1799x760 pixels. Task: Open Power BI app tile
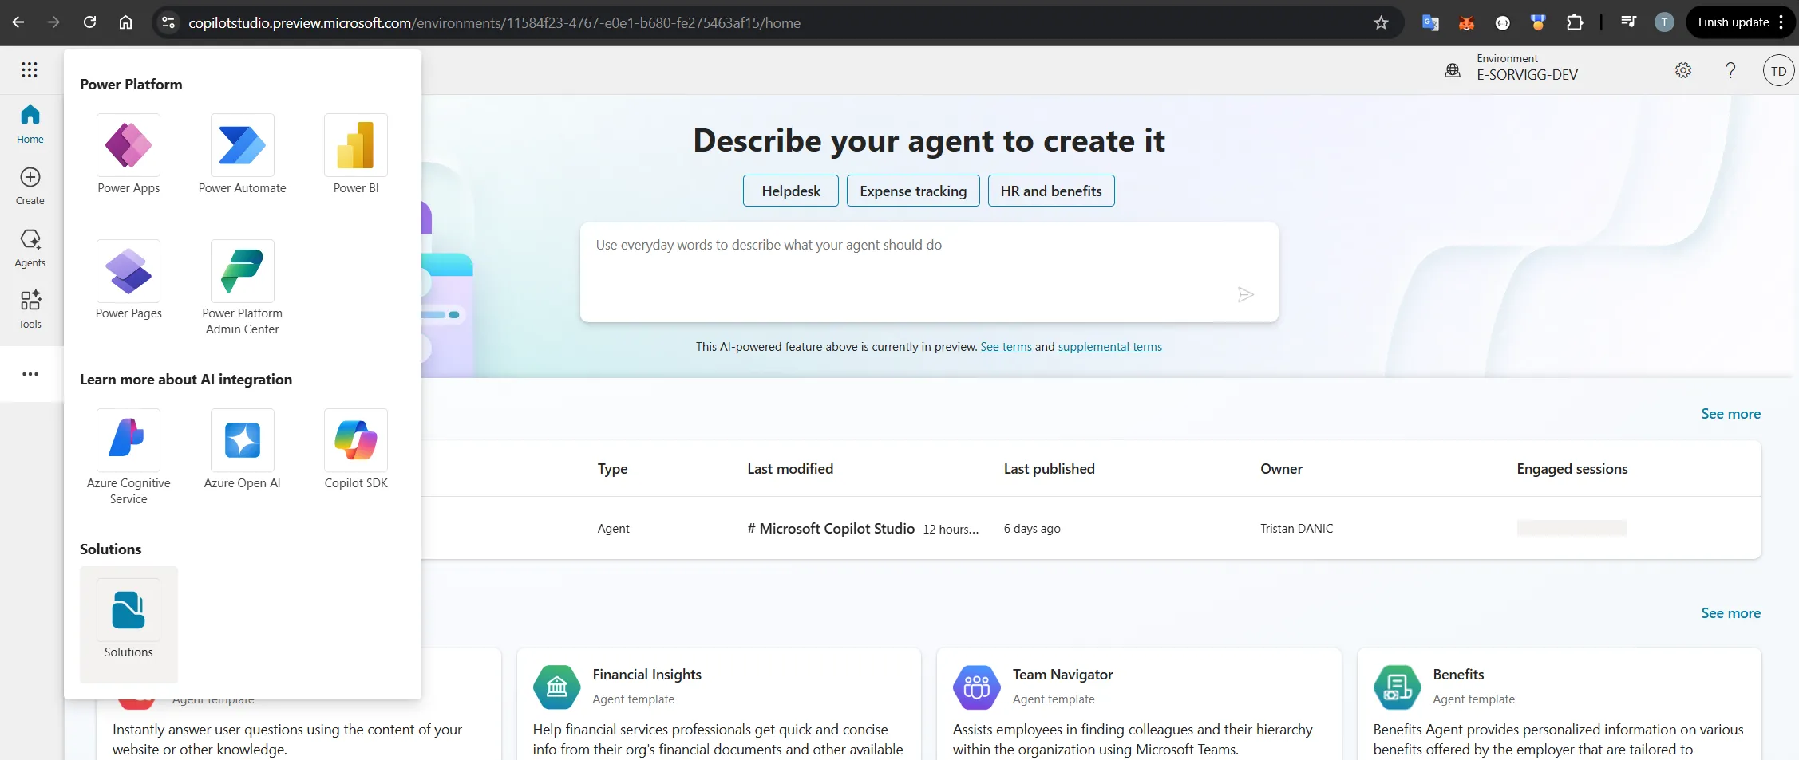356,155
